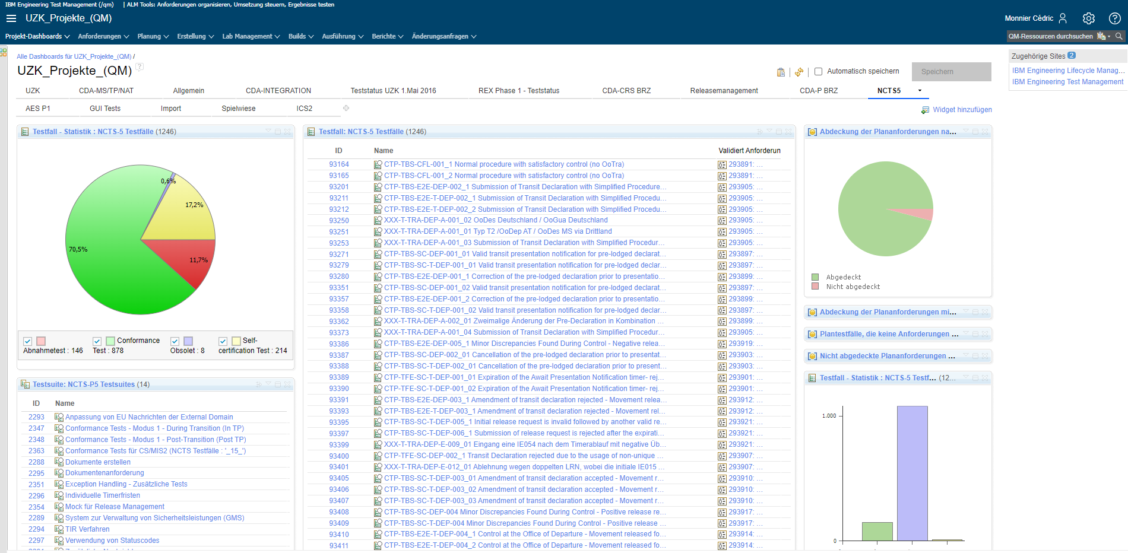Open the mini dashboard icon at left edge
The width and height of the screenshot is (1128, 553).
(4, 52)
